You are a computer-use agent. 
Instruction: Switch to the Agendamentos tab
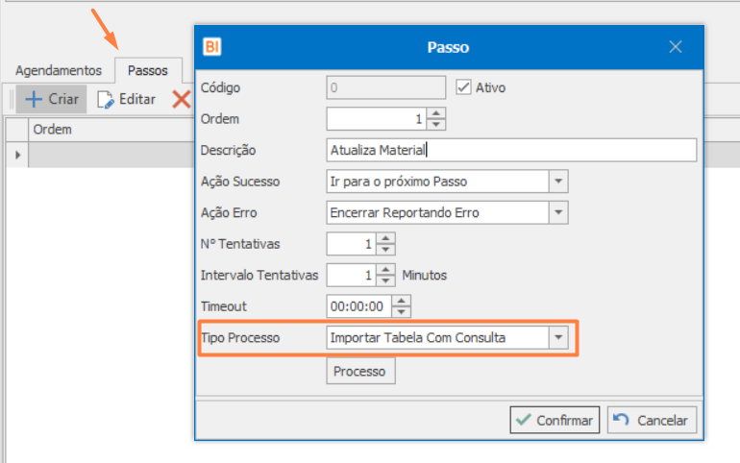point(57,70)
